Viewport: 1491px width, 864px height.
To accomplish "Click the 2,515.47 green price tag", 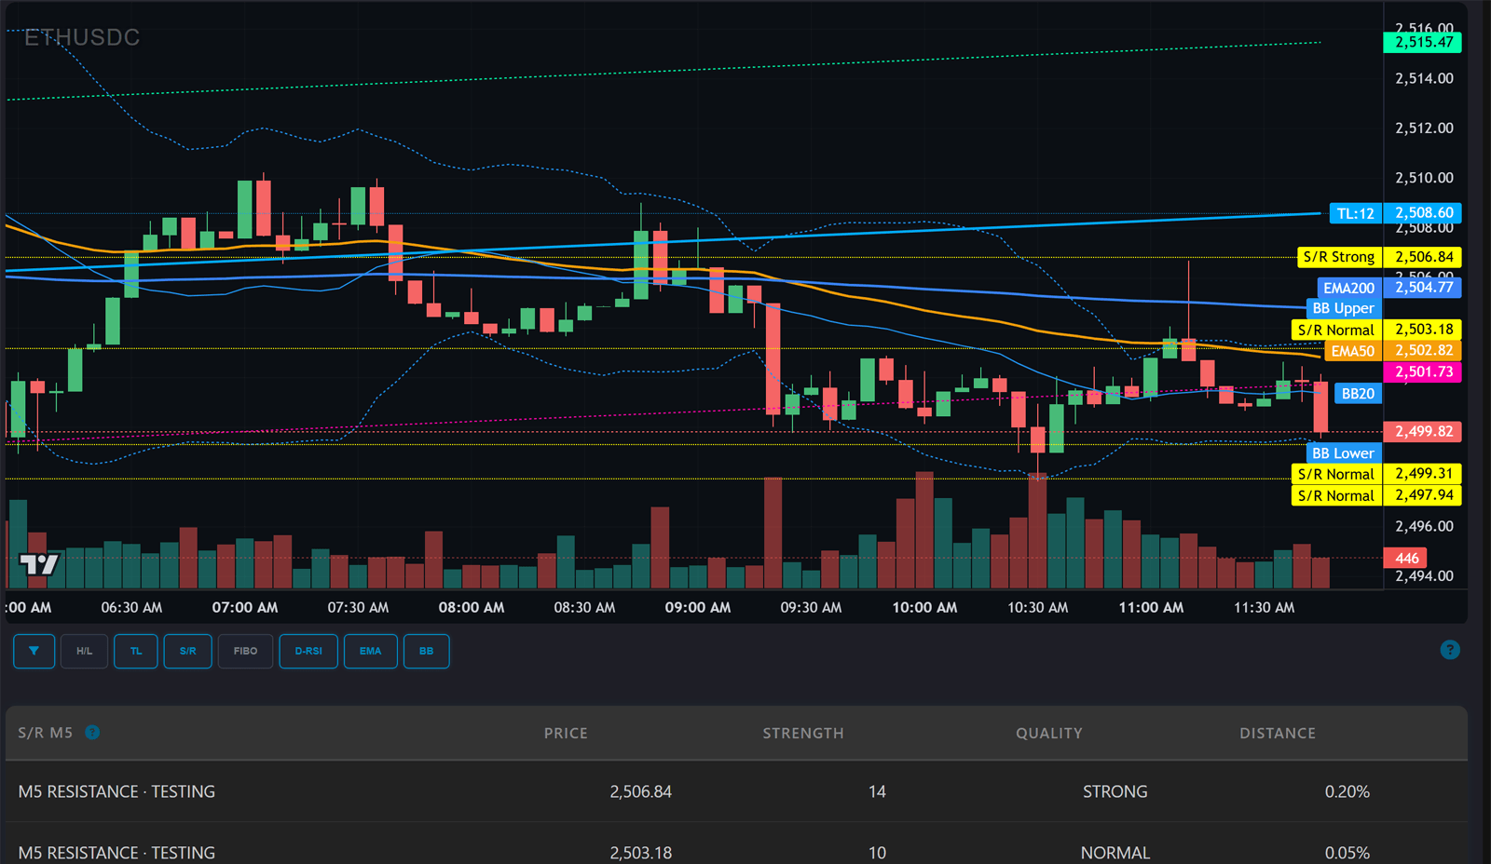I will [1423, 42].
